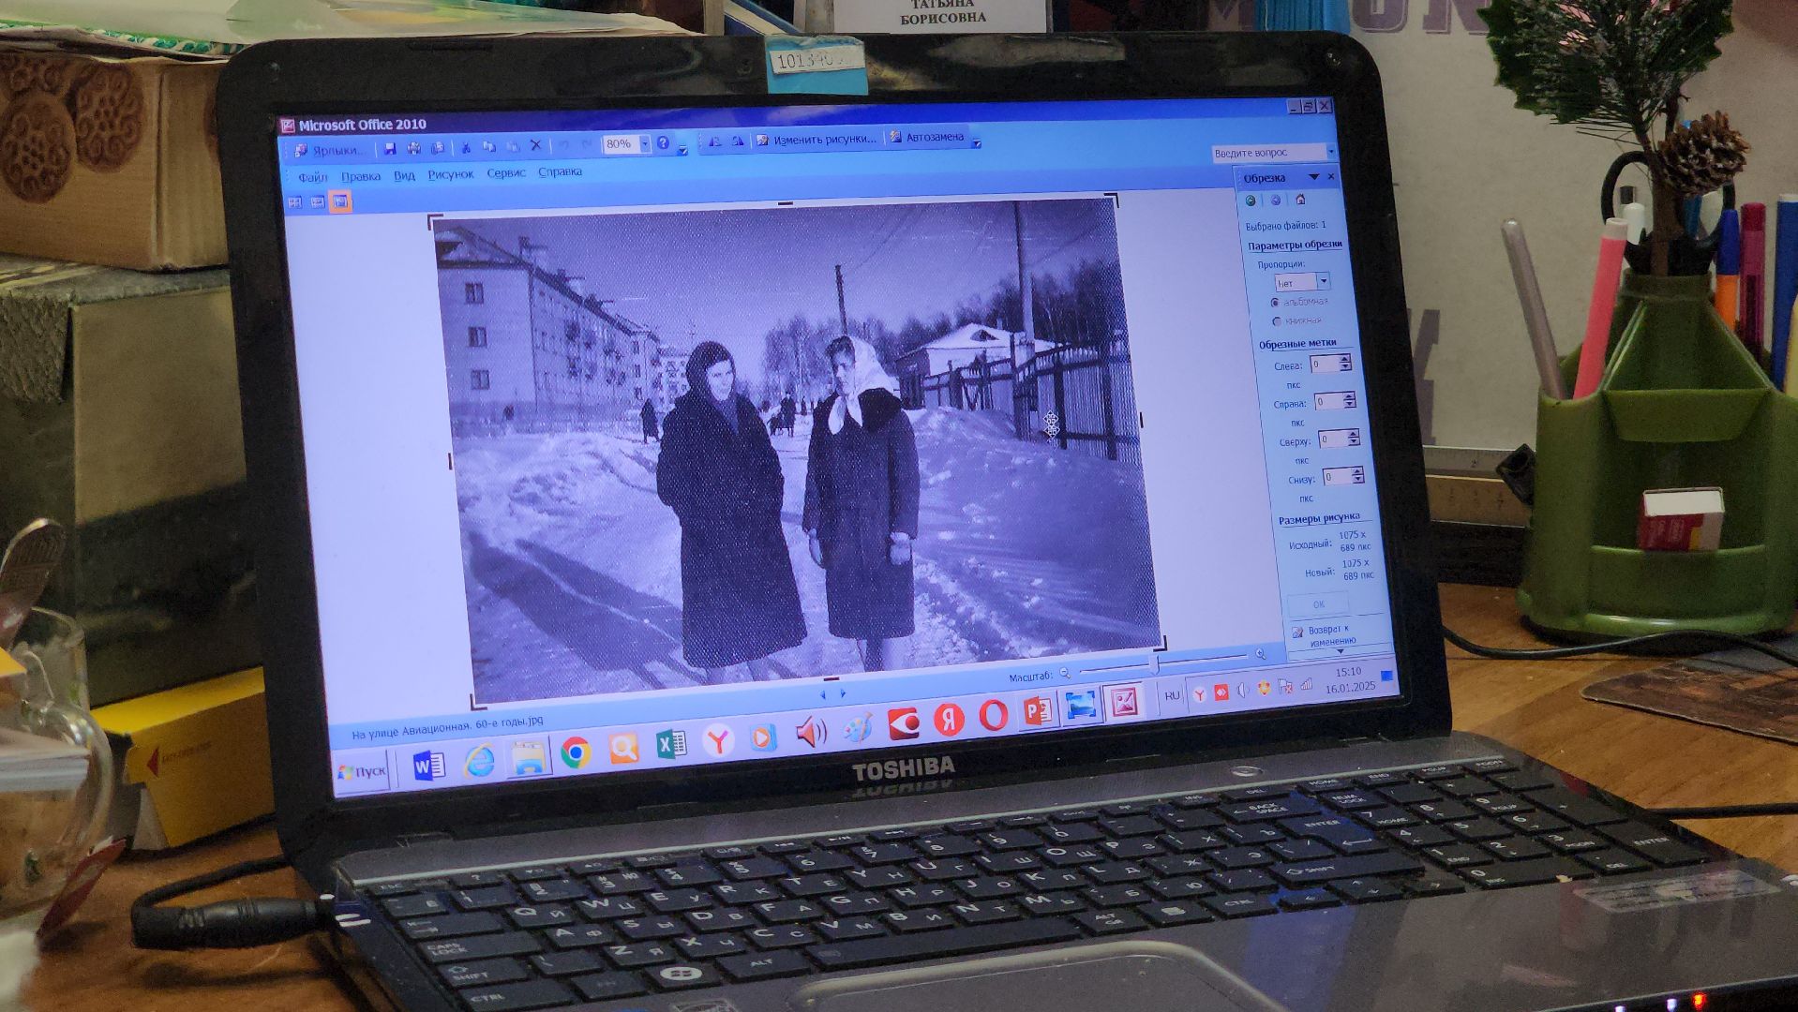This screenshot has height=1012, width=1798.
Task: Click the Print icon in the toolbar
Action: point(413,148)
